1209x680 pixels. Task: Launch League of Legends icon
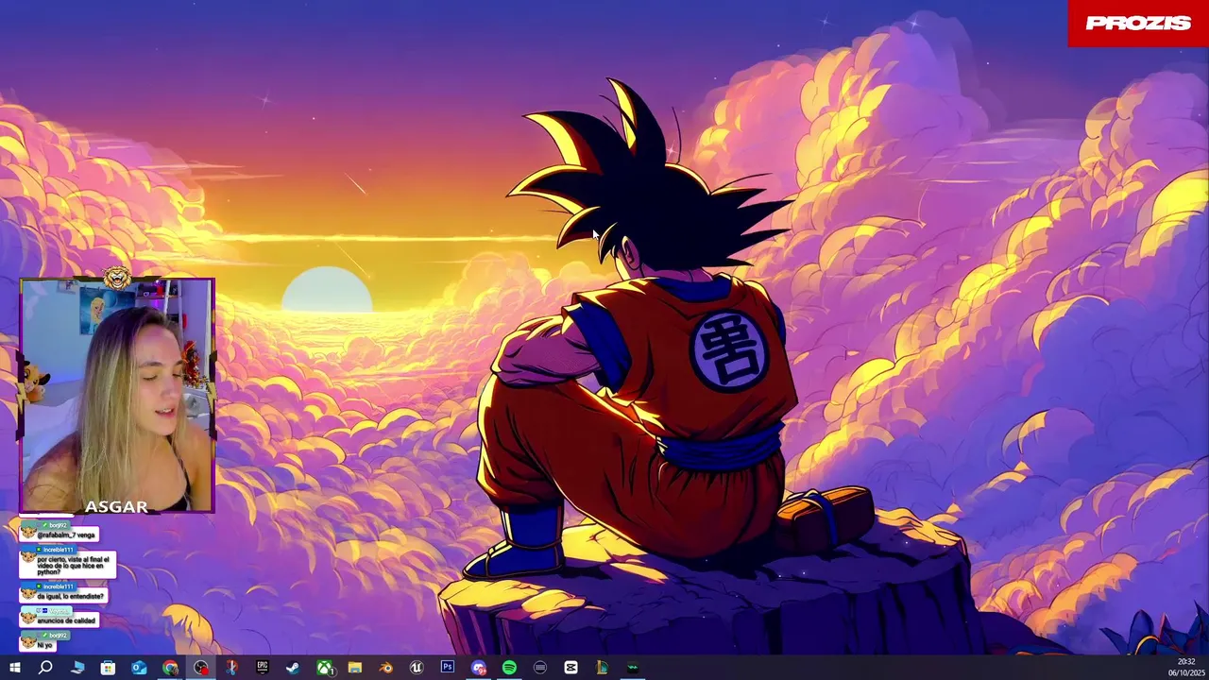coord(602,668)
